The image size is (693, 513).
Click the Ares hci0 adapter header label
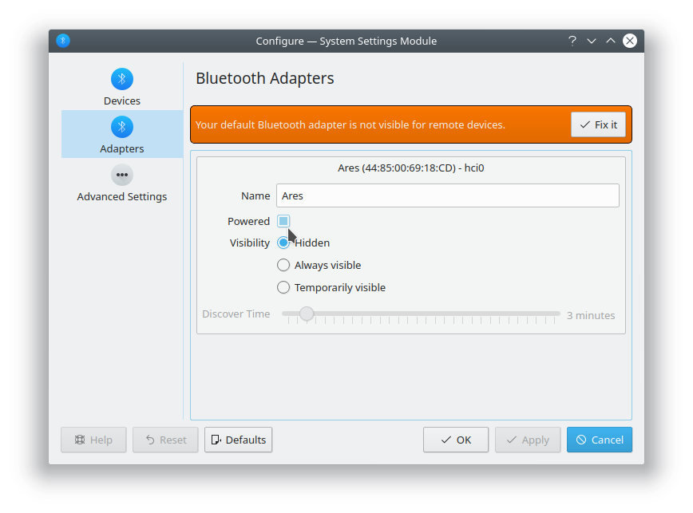pos(411,168)
